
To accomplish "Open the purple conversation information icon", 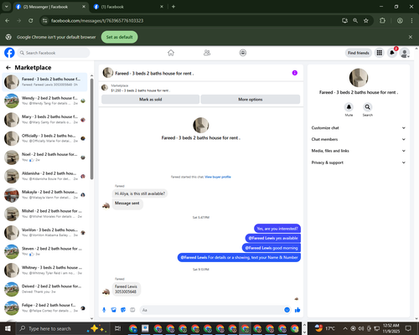I will tap(295, 73).
